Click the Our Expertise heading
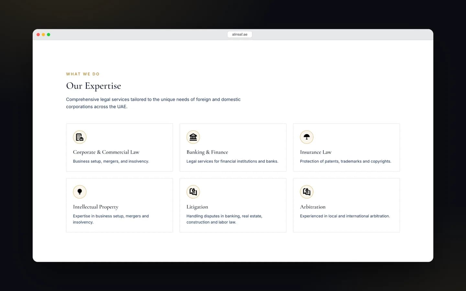 point(94,86)
